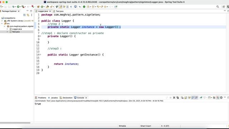Viewport: 229px width, 129px height.
Task: Select Test.java in Package Explorer tree
Action: click(16, 32)
